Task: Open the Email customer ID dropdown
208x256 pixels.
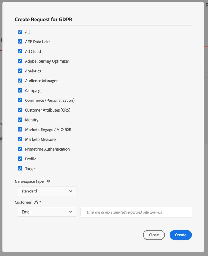Action: [47, 212]
